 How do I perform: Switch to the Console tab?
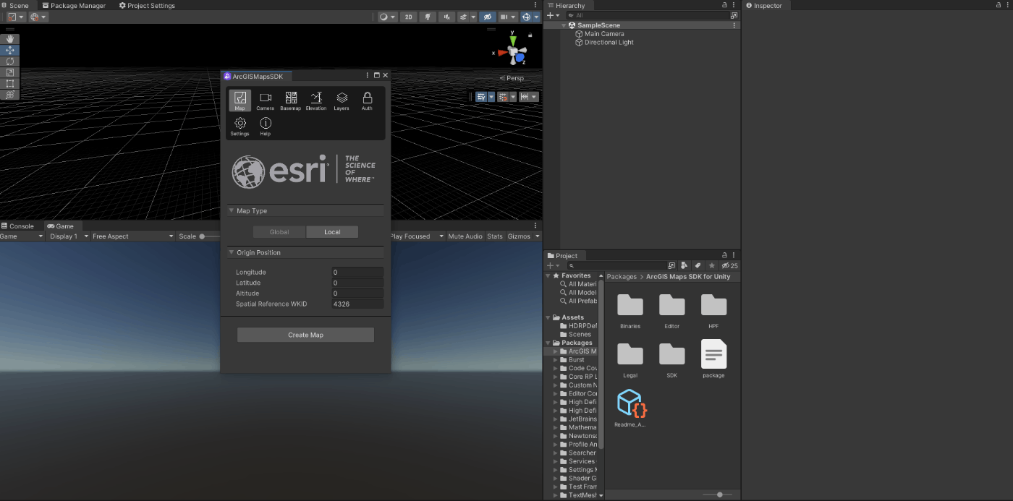(x=17, y=226)
